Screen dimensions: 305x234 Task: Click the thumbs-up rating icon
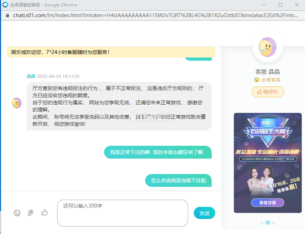click(44, 213)
